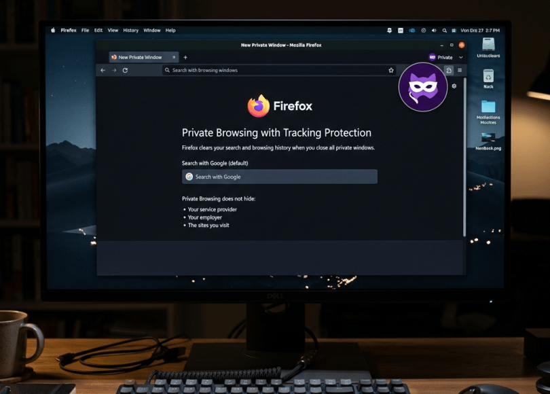Click the magnifier icon in the address bar
Screen dimensions: 550x394
click(167, 70)
